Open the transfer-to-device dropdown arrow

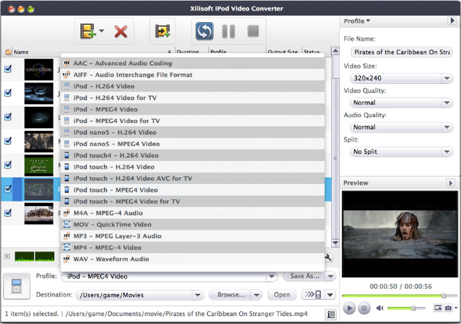tap(330, 294)
